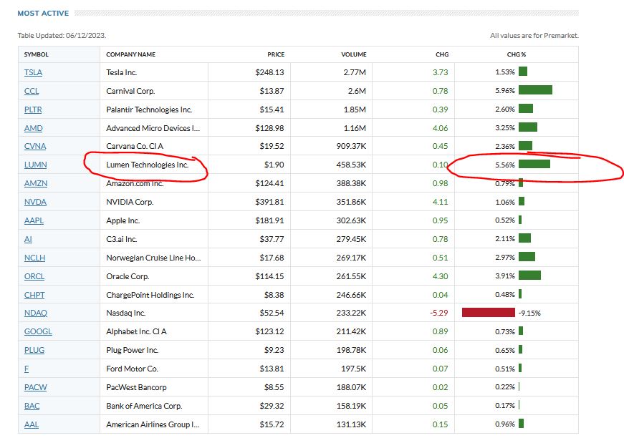Image resolution: width=624 pixels, height=438 pixels.
Task: Click Carnival Corp. green percent bar
Action: [535, 91]
